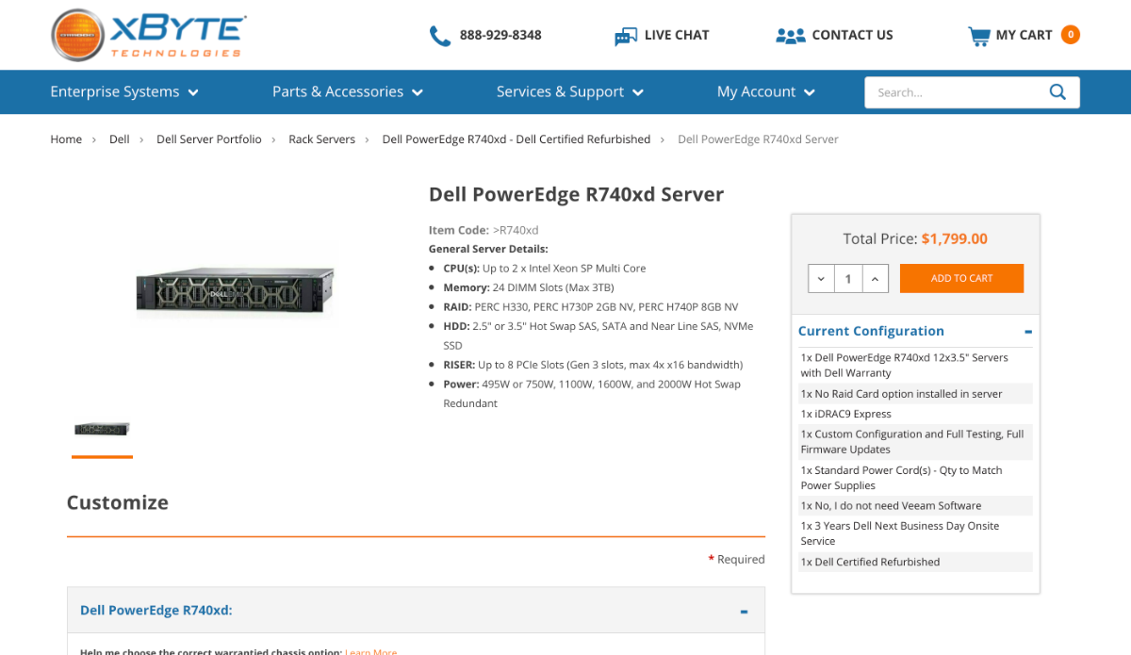Click '1x iDRAC9 Express' configuration row
This screenshot has width=1131, height=655.
coord(915,414)
